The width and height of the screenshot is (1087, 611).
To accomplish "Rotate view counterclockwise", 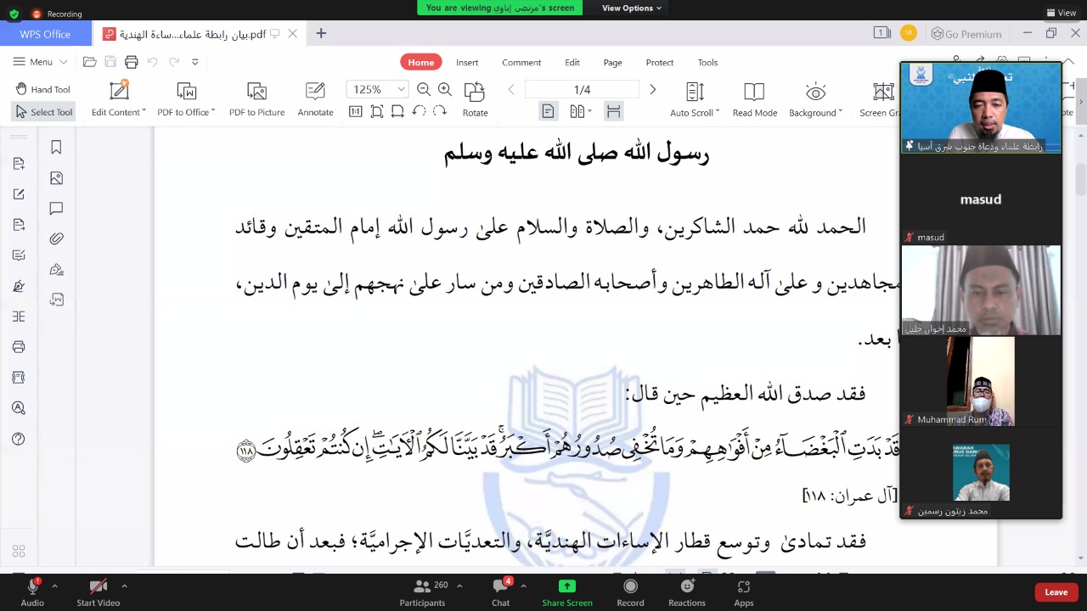I will click(419, 111).
